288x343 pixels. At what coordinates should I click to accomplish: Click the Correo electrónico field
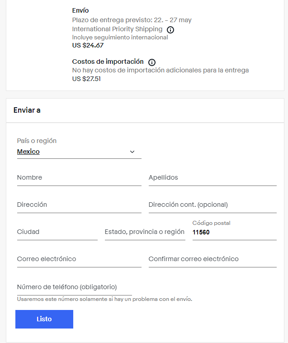79,259
